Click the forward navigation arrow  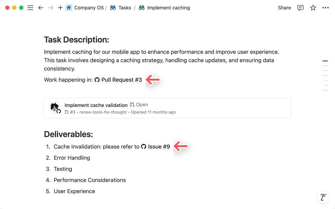(51, 7)
